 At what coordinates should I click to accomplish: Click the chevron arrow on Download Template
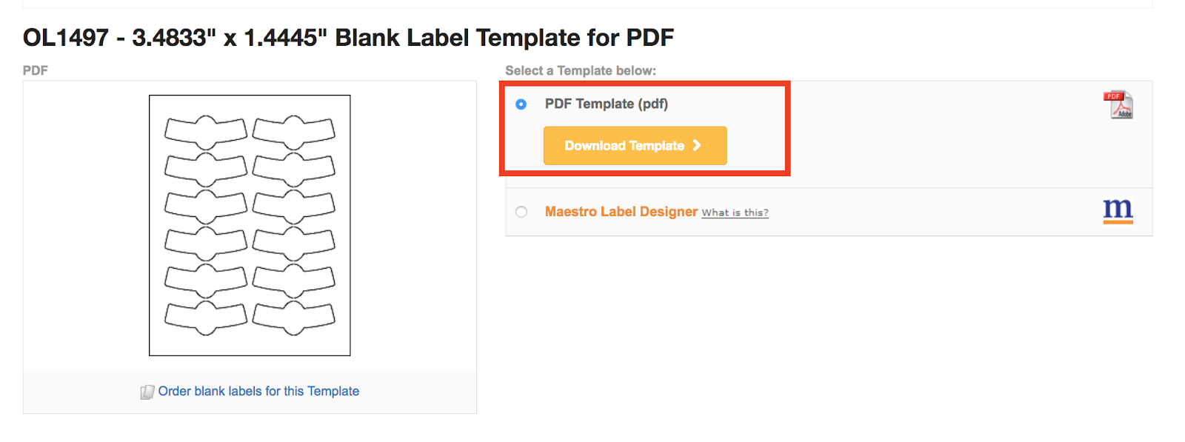click(696, 146)
